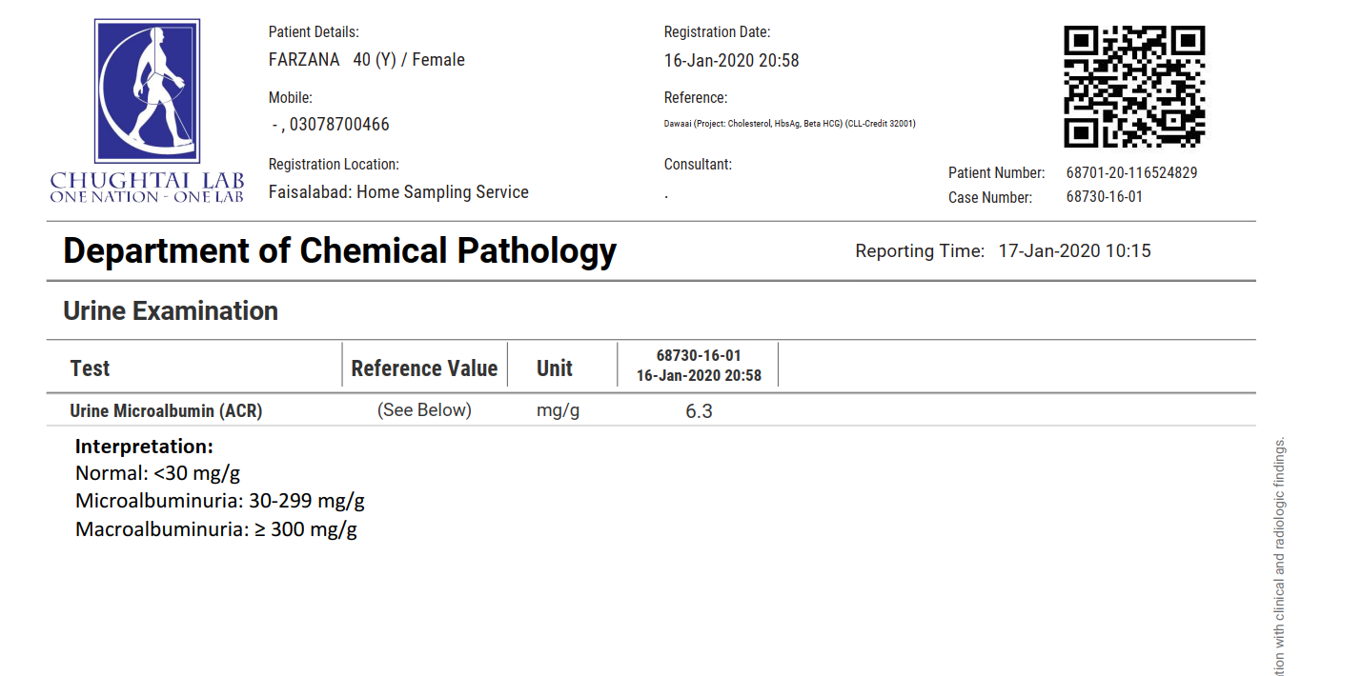Click the Unit column header

pyautogui.click(x=554, y=368)
